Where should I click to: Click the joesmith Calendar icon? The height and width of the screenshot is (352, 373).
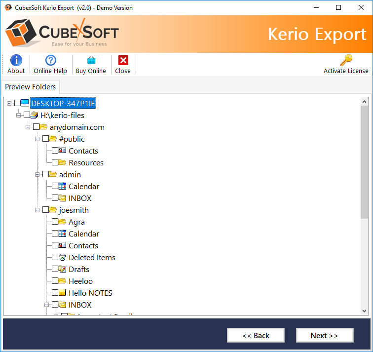62,233
